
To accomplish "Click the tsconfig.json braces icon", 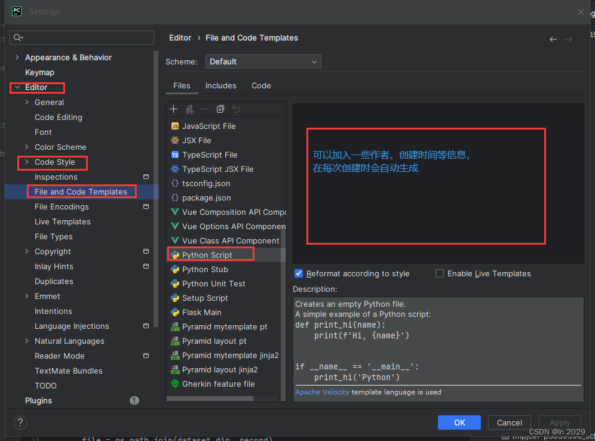I will coord(175,184).
